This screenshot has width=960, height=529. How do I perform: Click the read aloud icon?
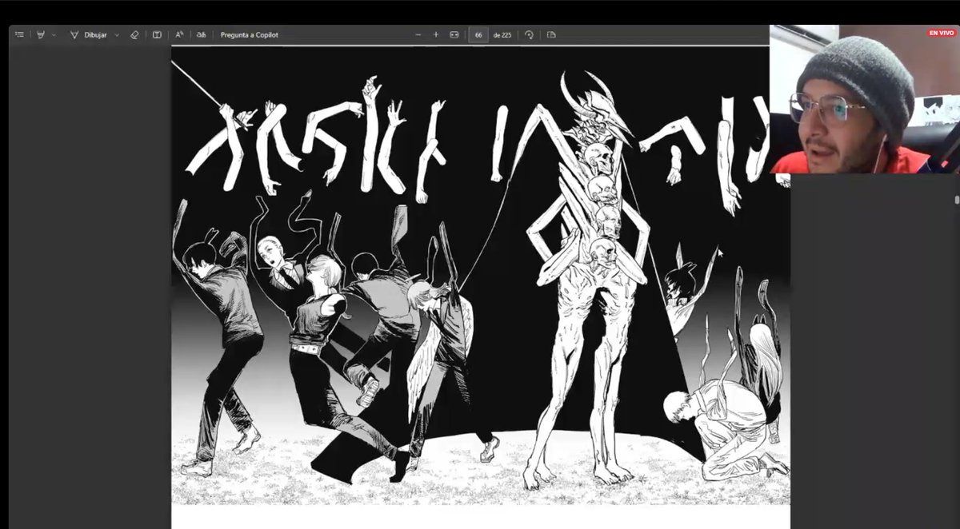pyautogui.click(x=179, y=34)
